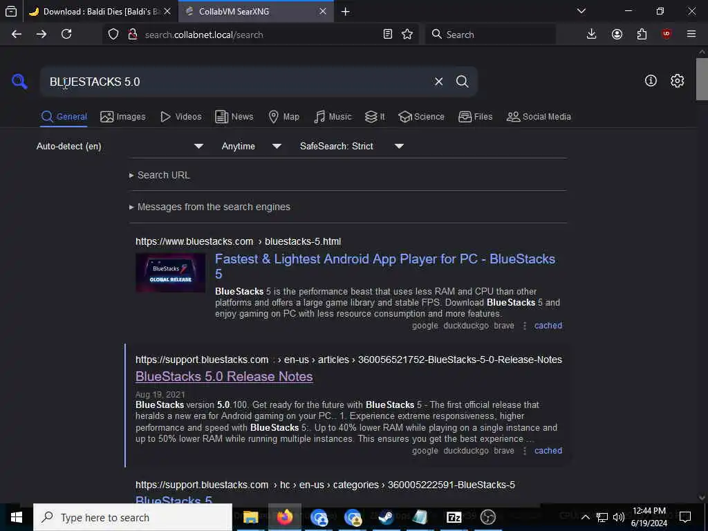Click the SearXNG magnifier logo

[19, 82]
